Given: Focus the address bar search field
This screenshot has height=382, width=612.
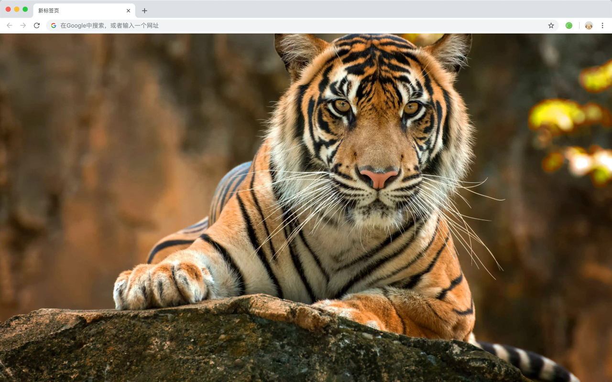Looking at the screenshot, I should pos(302,25).
